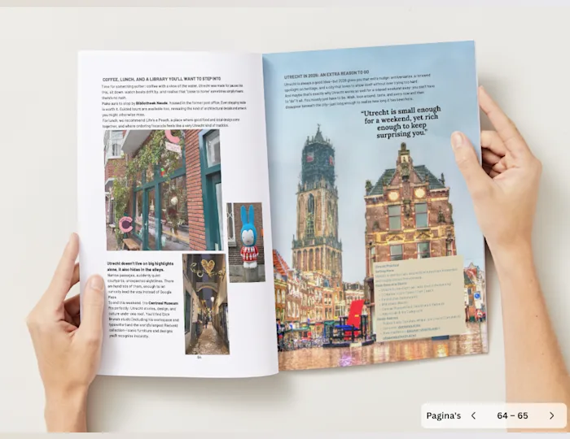Click bold text 'Utrecht doesn't live on big highlights'
The height and width of the screenshot is (439, 570).
click(140, 263)
